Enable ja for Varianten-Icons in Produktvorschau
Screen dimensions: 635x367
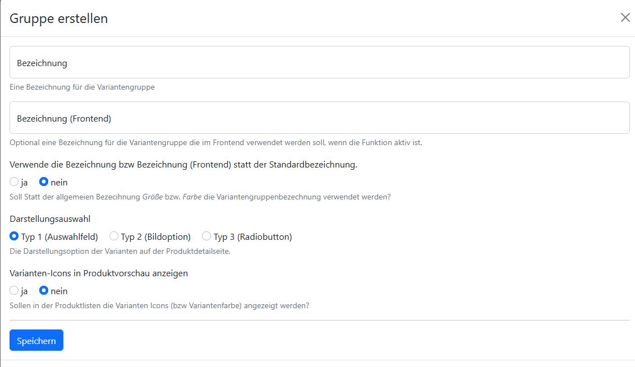15,291
